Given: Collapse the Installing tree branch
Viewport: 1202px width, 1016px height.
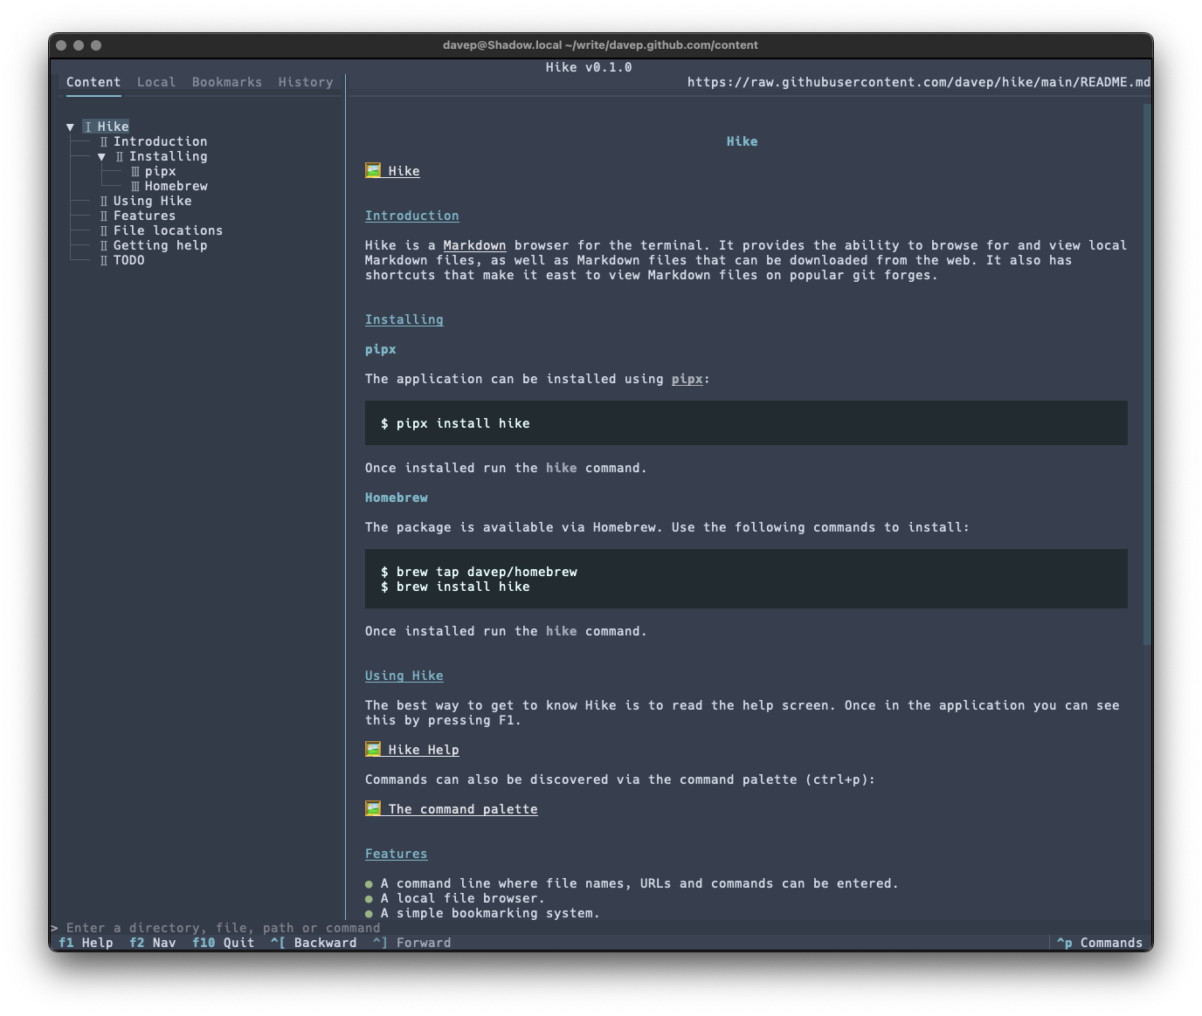Looking at the screenshot, I should [x=104, y=155].
